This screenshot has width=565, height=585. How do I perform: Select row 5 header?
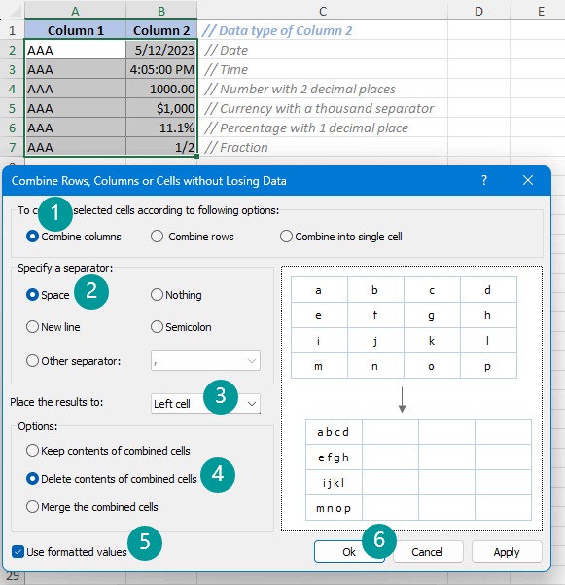[x=13, y=108]
